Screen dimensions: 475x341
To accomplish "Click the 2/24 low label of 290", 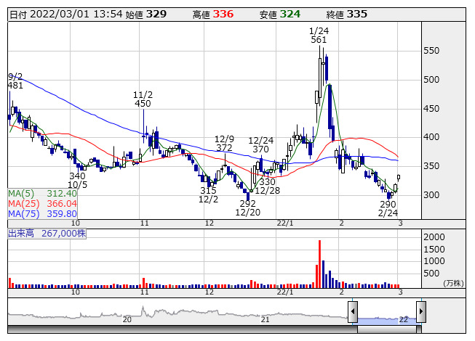I will tap(388, 210).
